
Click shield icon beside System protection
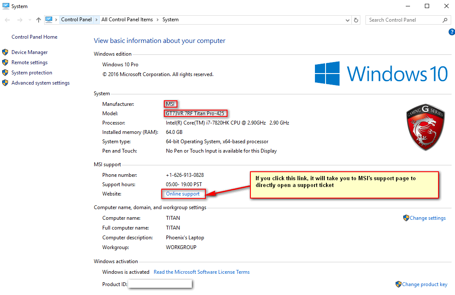pos(5,73)
